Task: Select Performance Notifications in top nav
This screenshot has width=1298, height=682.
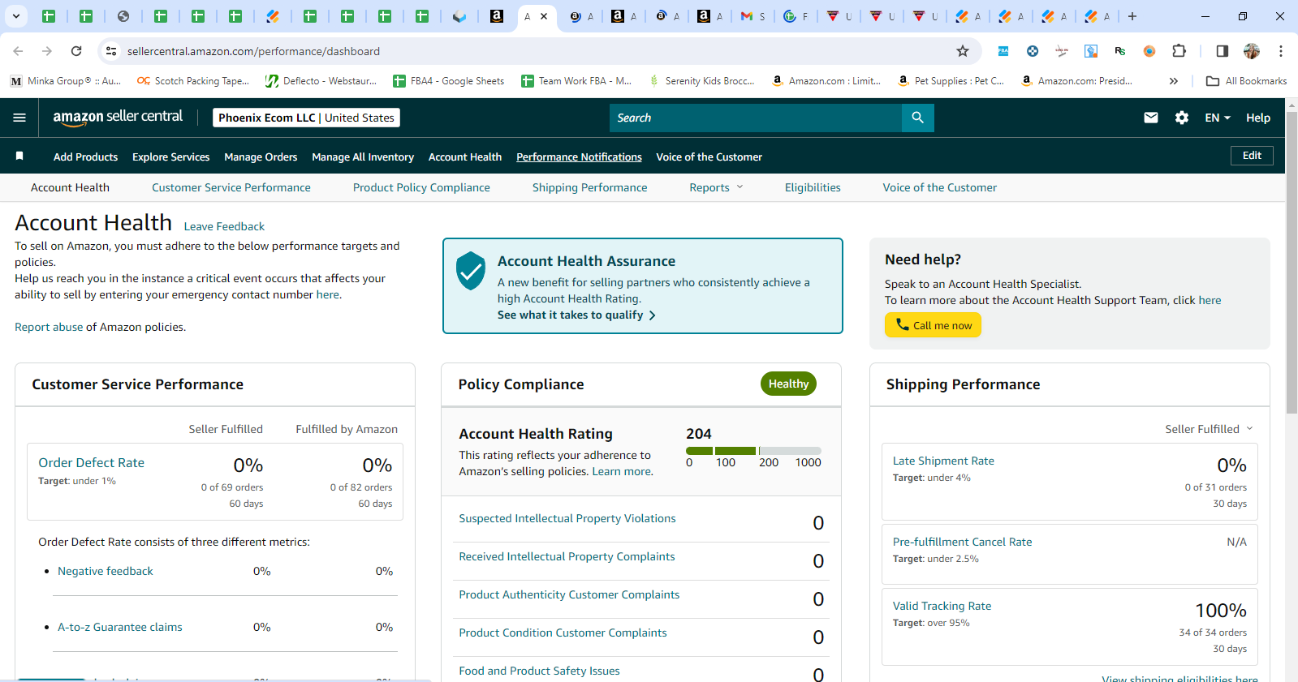Action: 579,157
